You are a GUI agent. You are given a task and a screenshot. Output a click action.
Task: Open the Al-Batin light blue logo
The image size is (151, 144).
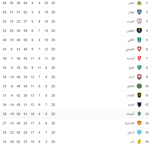point(139,132)
